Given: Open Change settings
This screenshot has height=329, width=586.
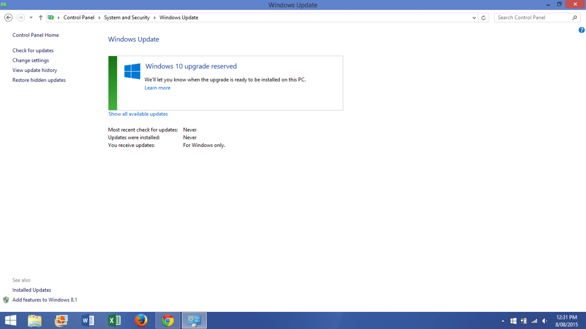Looking at the screenshot, I should (31, 61).
